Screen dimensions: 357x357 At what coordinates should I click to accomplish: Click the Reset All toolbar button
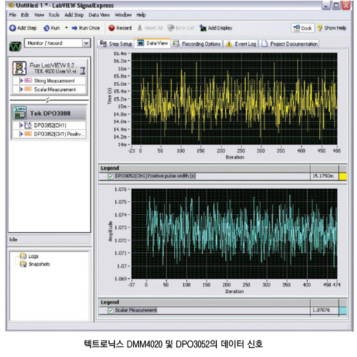pyautogui.click(x=150, y=28)
